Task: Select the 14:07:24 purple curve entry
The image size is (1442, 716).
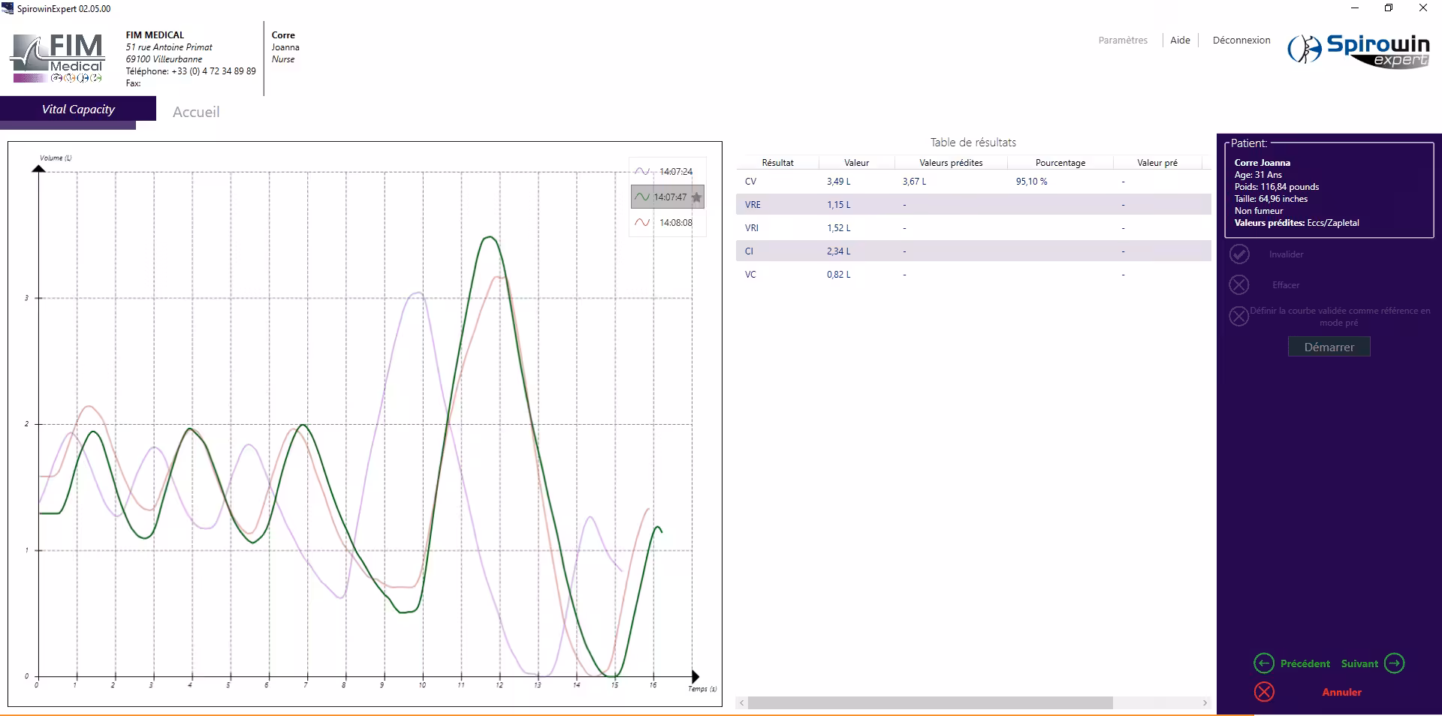Action: click(666, 172)
